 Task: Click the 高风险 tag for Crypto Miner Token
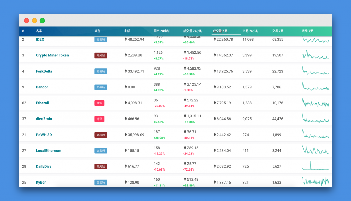pos(100,55)
